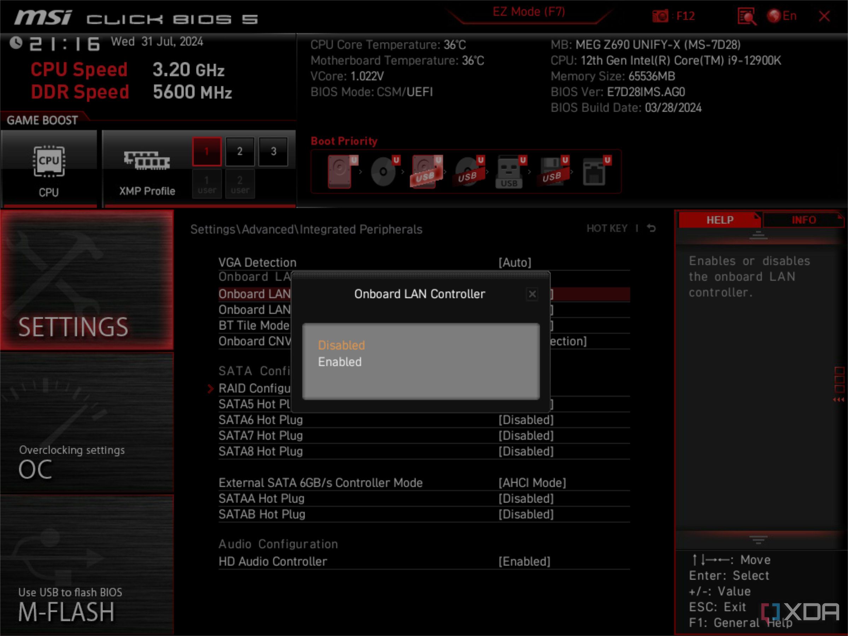Select XMP profile 3
848x636 pixels.
pyautogui.click(x=273, y=151)
